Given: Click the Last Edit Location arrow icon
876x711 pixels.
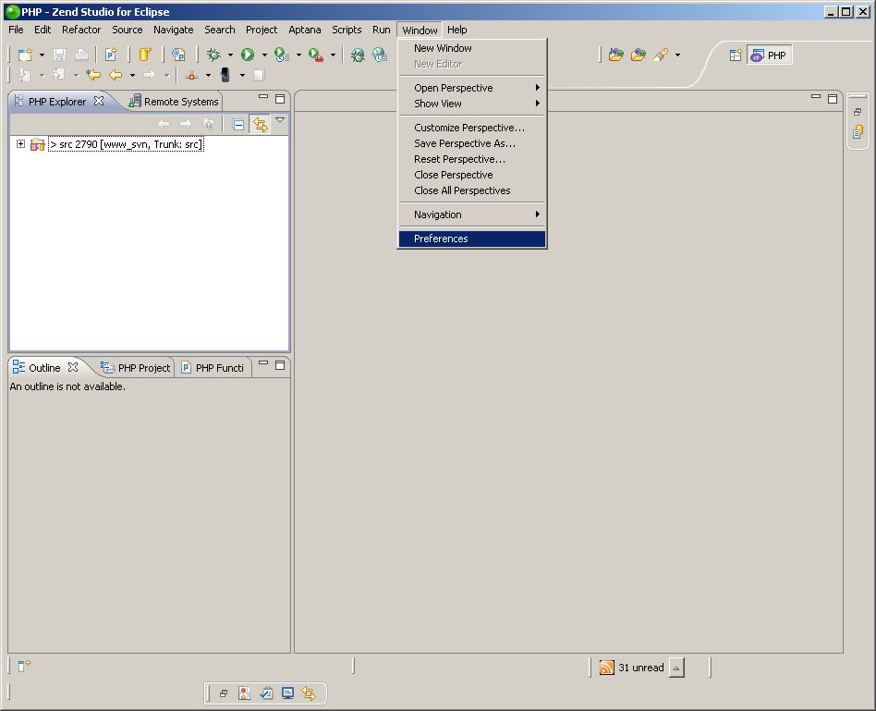Looking at the screenshot, I should (92, 75).
